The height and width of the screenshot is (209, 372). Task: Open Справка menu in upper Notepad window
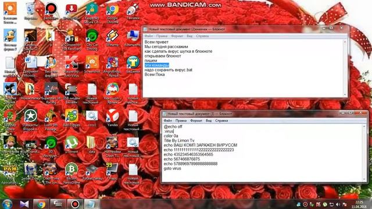click(x=202, y=36)
